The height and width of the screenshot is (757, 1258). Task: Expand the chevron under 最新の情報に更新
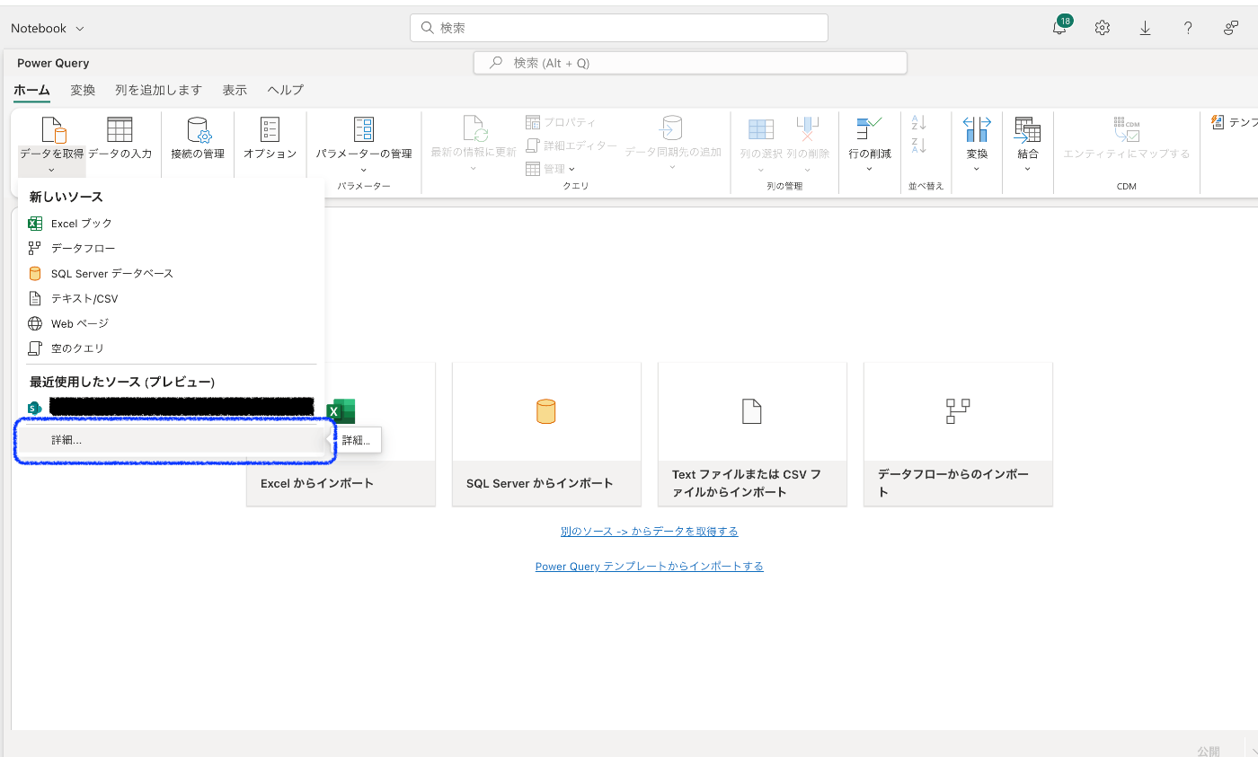coord(474,168)
